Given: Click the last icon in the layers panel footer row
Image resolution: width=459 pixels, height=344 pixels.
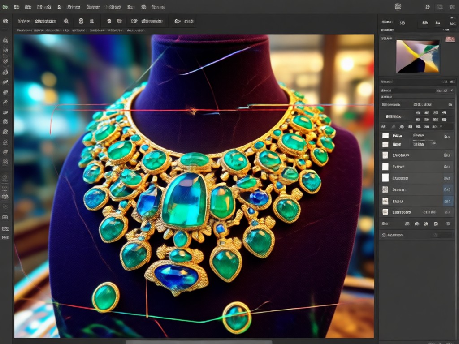Looking at the screenshot, I should click(448, 224).
